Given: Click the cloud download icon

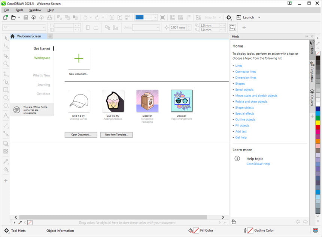Looking at the screenshot, I should click(34, 18).
